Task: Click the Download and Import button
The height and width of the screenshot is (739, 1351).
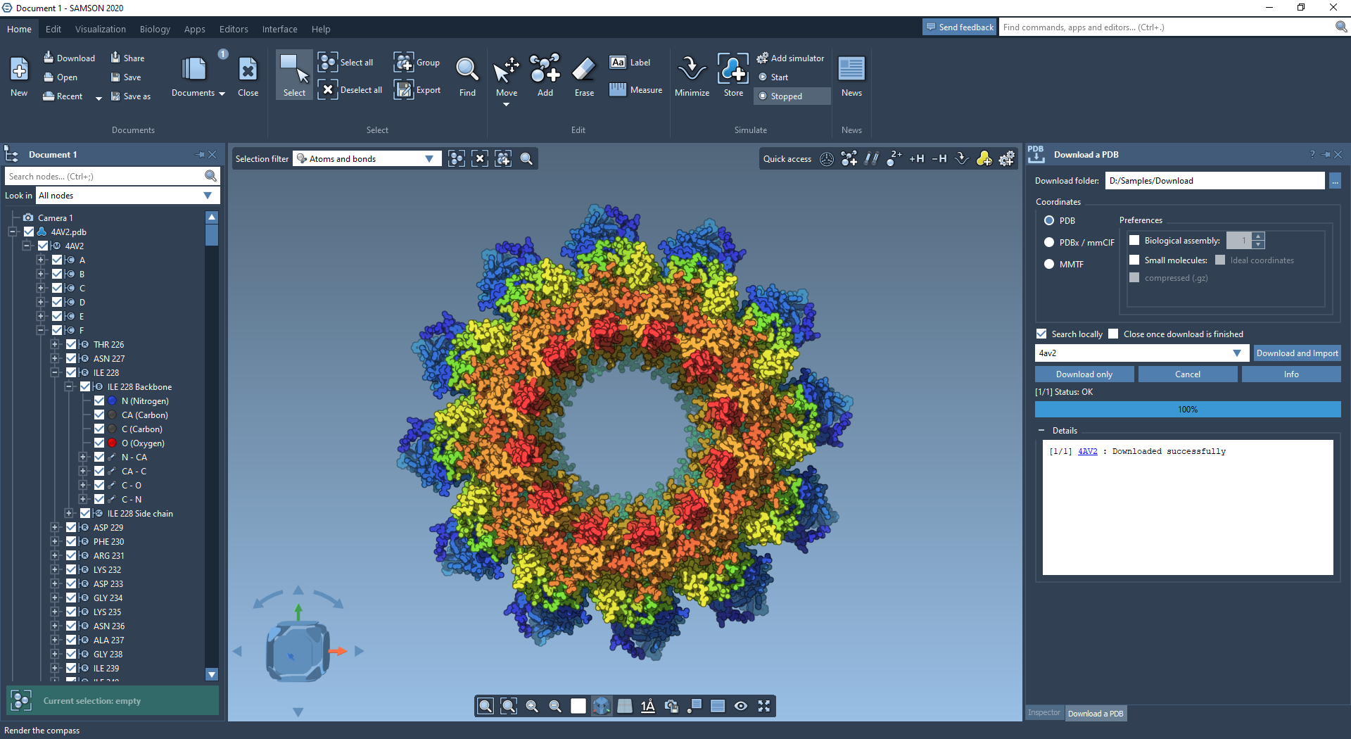Action: tap(1297, 353)
